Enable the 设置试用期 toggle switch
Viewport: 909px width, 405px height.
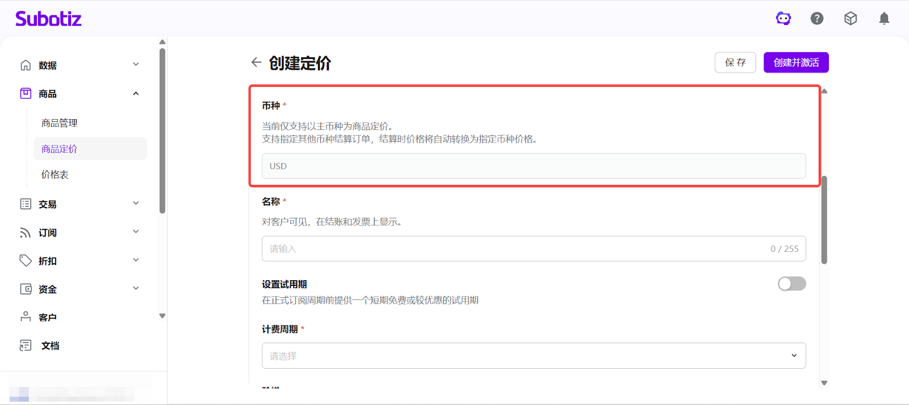pyautogui.click(x=791, y=284)
